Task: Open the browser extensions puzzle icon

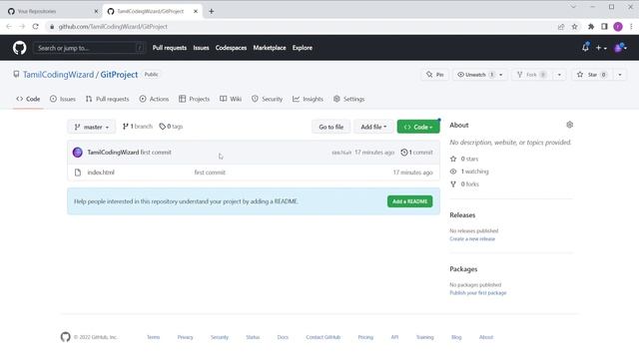Action: point(590,27)
